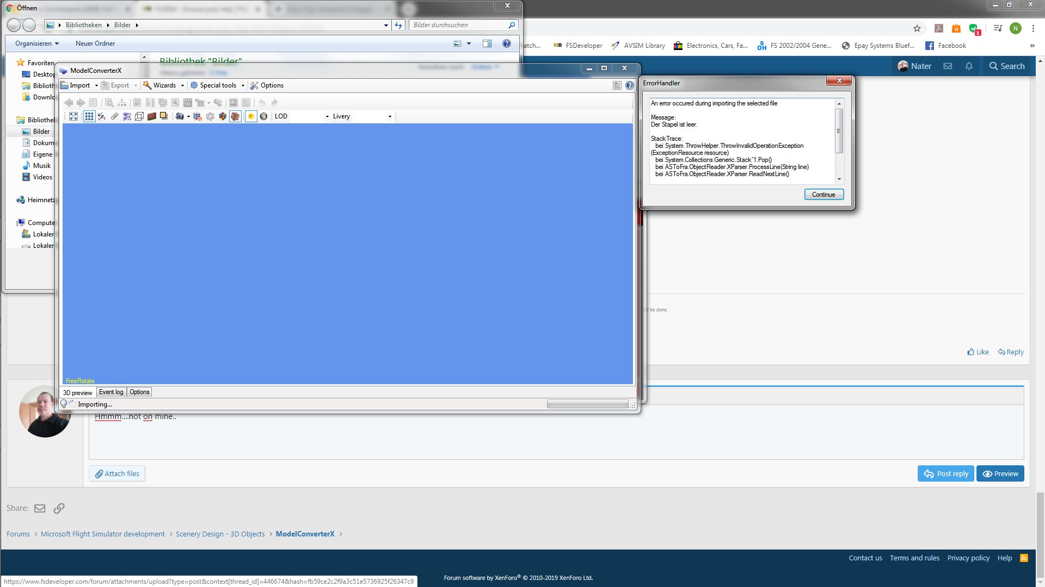Click the brick wall texture icon
Image resolution: width=1045 pixels, height=587 pixels.
[152, 116]
